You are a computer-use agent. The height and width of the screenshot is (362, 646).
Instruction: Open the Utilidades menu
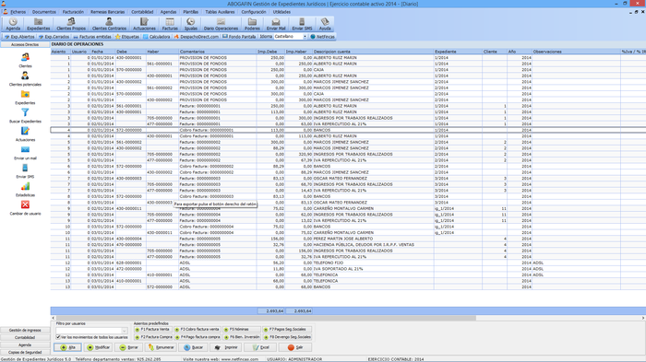[x=281, y=12]
